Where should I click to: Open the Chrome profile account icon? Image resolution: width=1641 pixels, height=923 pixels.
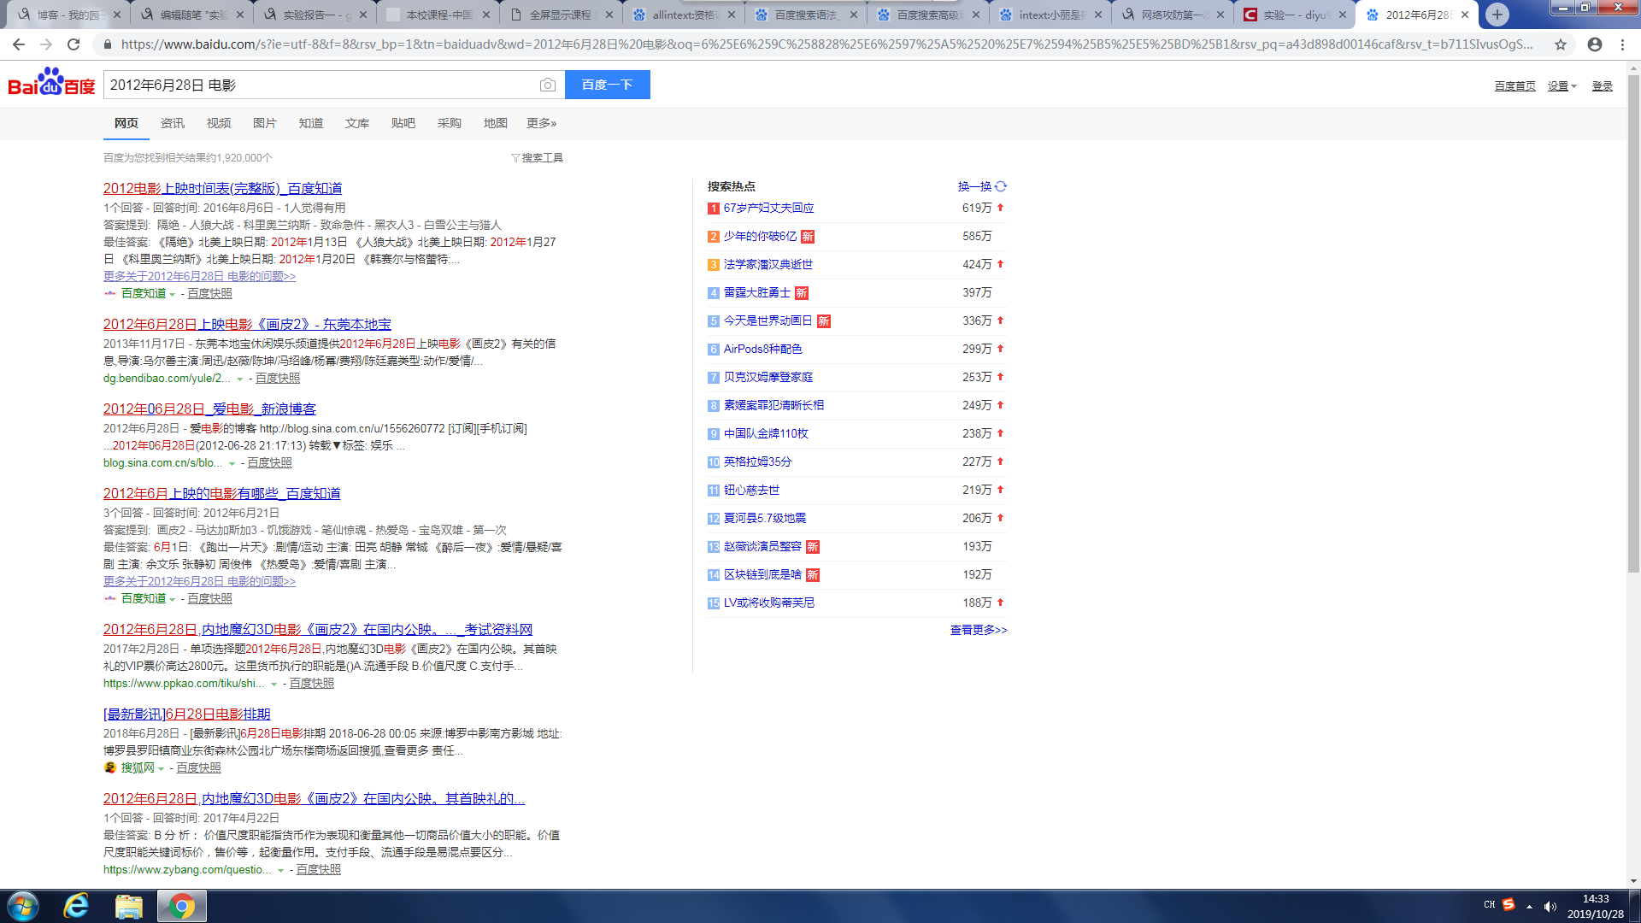[x=1595, y=44]
